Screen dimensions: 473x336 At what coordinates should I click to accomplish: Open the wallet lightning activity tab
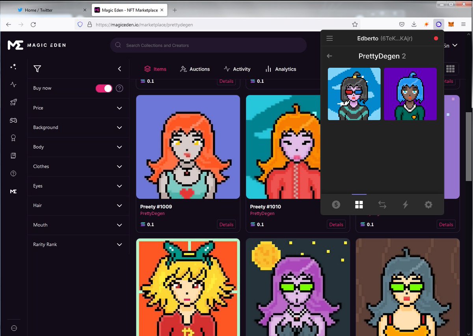pos(405,204)
